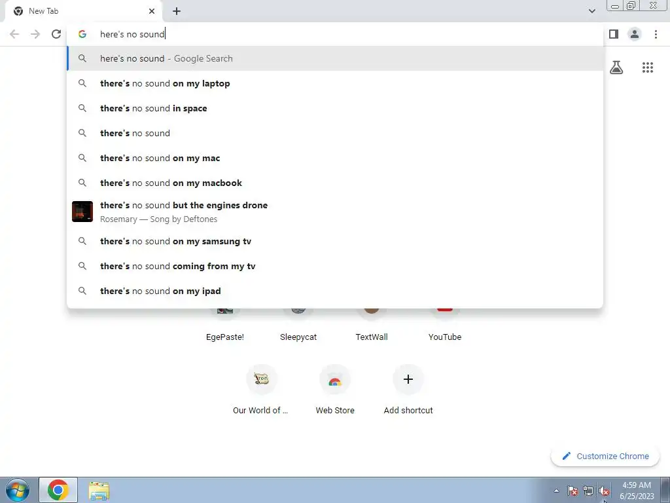The width and height of the screenshot is (670, 503).
Task: Open the Web Store shortcut icon
Action: click(335, 379)
